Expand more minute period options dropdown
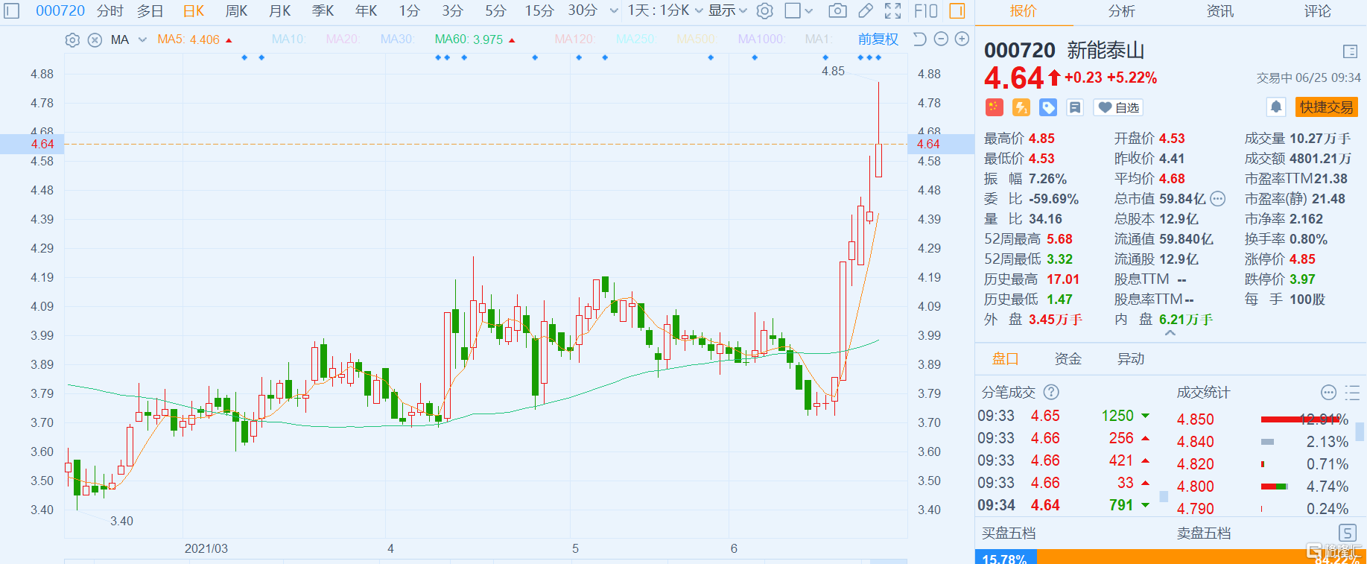This screenshot has width=1367, height=564. [614, 10]
